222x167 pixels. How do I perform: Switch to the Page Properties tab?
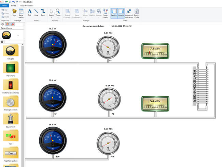(27, 5)
